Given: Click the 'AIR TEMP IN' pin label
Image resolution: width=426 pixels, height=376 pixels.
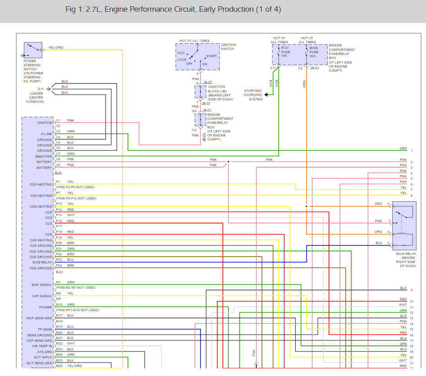Looking at the screenshot, I should click(x=42, y=346).
